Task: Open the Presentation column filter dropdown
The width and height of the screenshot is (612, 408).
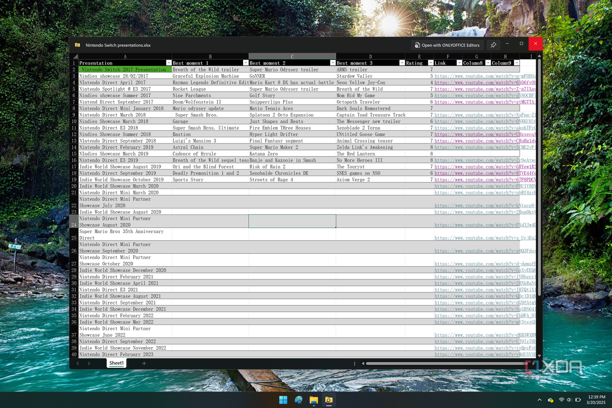Action: click(x=169, y=63)
